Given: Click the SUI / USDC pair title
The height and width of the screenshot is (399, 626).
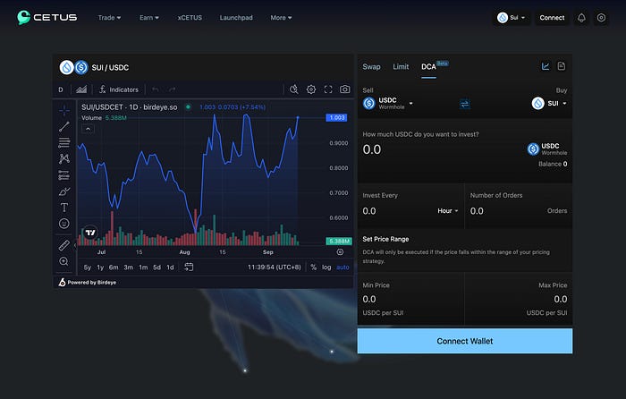Looking at the screenshot, I should coord(110,67).
